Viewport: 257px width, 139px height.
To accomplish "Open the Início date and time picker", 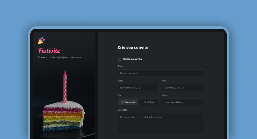I will [x=138, y=88].
